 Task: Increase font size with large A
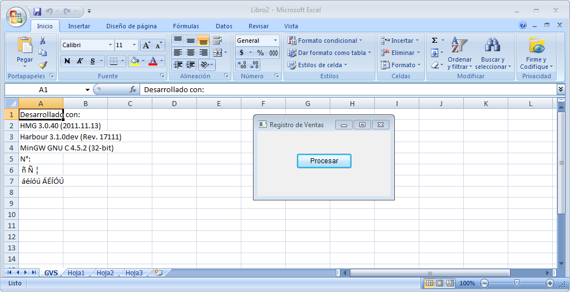[x=146, y=45]
